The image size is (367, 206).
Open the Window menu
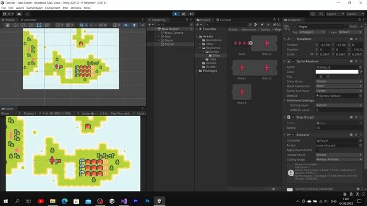click(76, 8)
